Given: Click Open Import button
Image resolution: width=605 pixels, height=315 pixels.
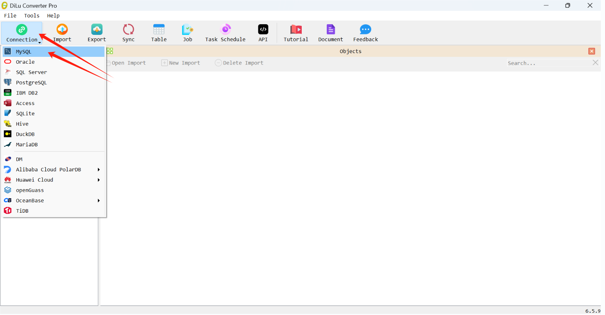Looking at the screenshot, I should coord(126,63).
